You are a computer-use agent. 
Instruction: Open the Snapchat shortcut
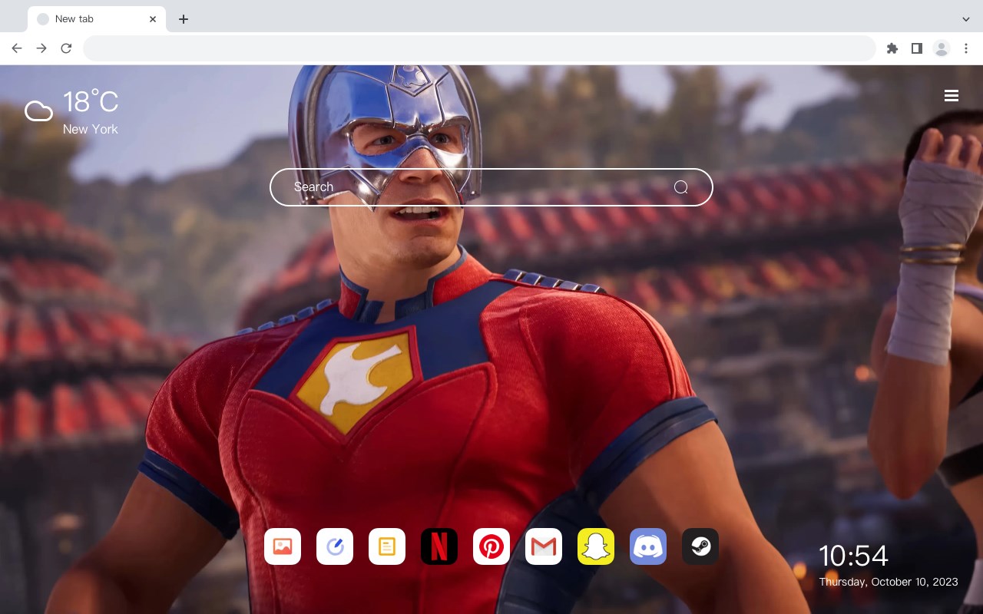596,546
